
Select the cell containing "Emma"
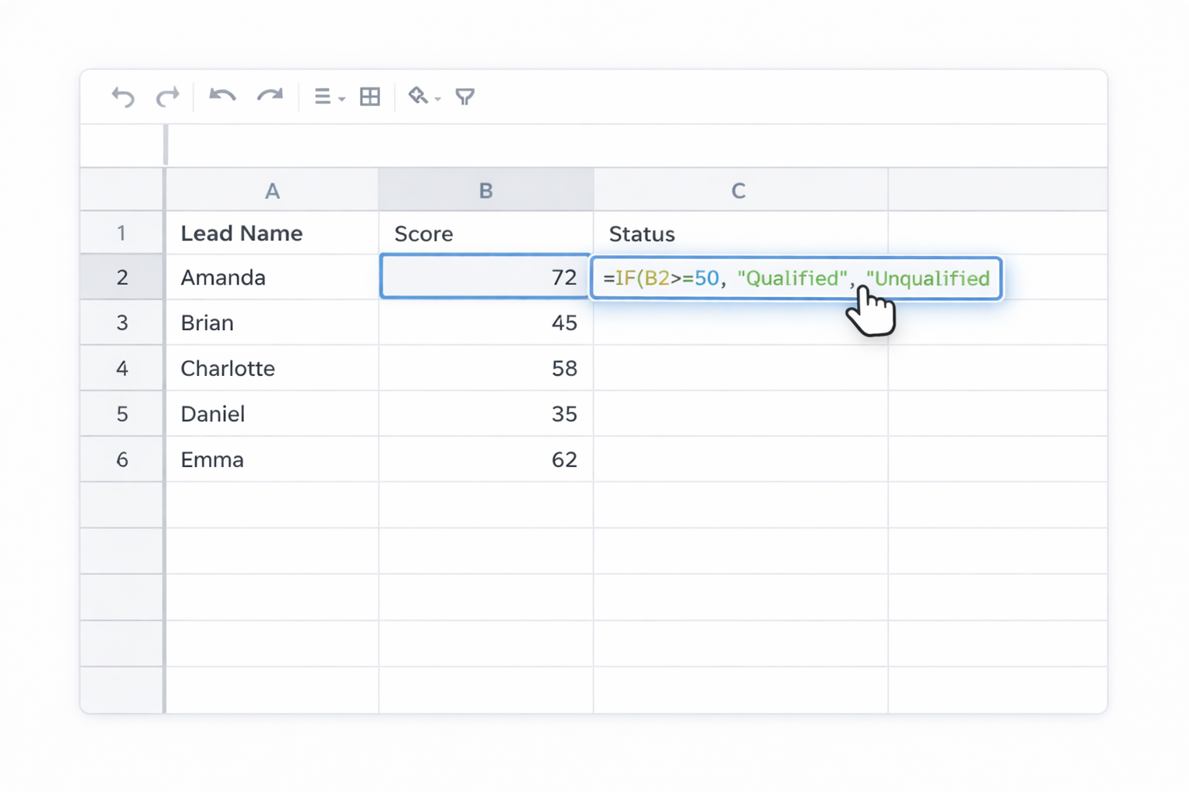[272, 459]
